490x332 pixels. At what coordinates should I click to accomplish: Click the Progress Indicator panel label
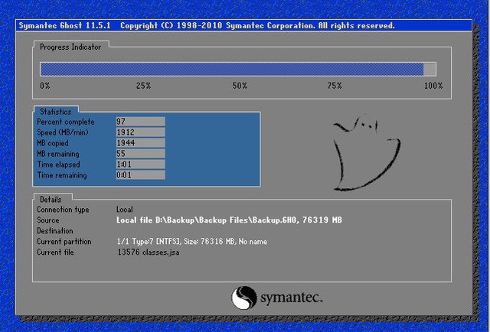[70, 47]
